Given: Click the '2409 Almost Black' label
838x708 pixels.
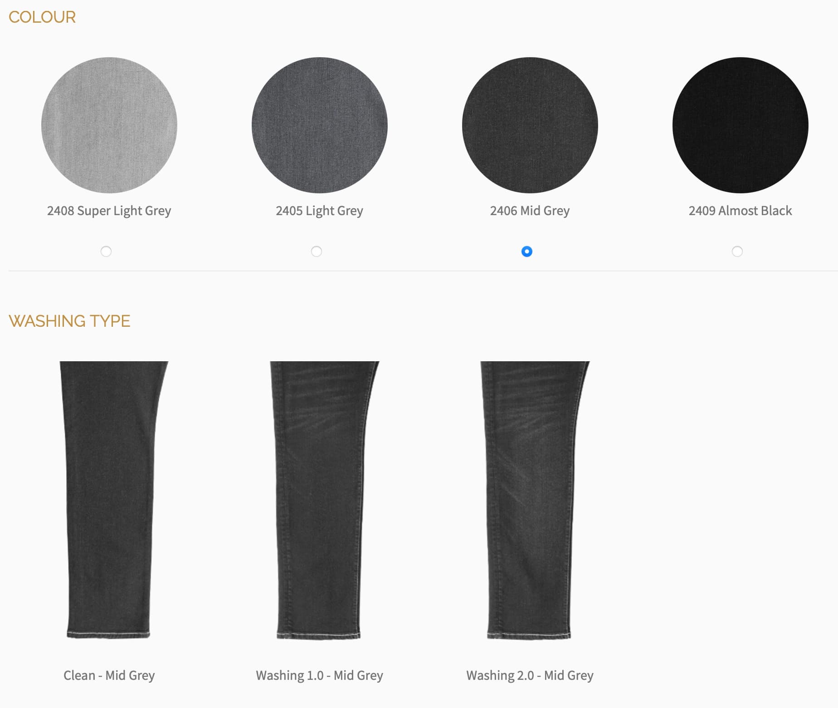Looking at the screenshot, I should (x=741, y=211).
